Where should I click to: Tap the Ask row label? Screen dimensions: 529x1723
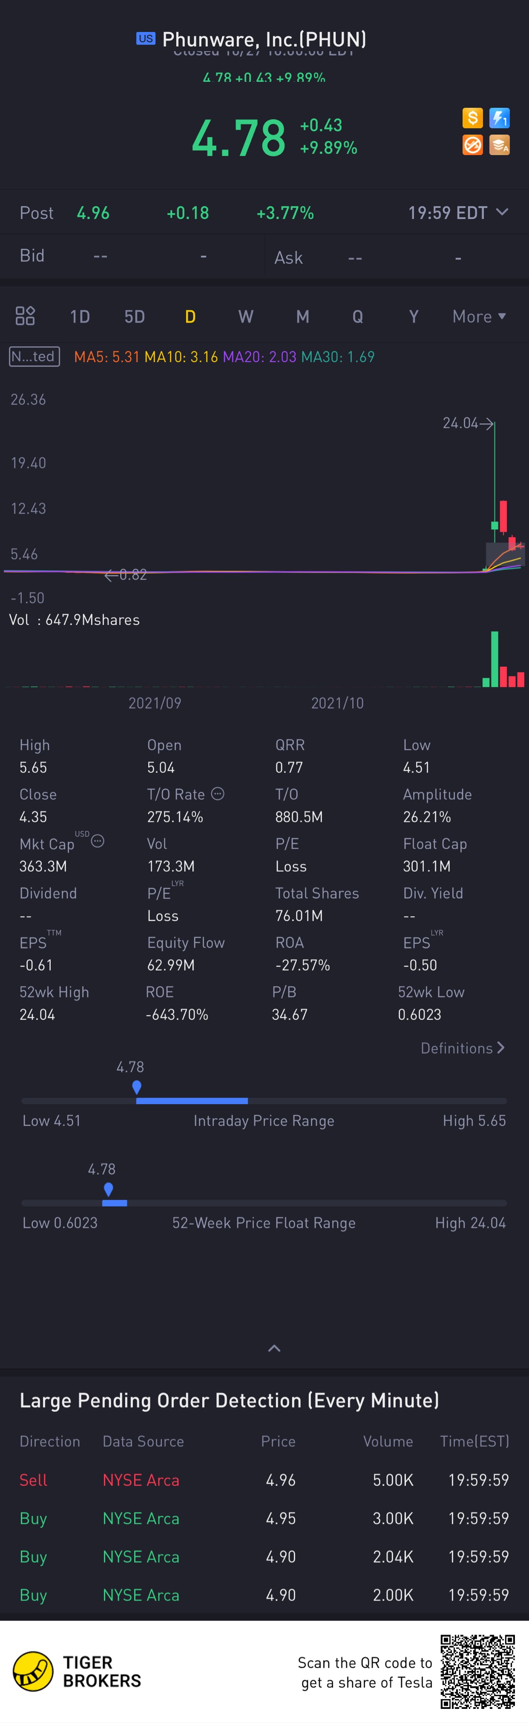click(288, 258)
